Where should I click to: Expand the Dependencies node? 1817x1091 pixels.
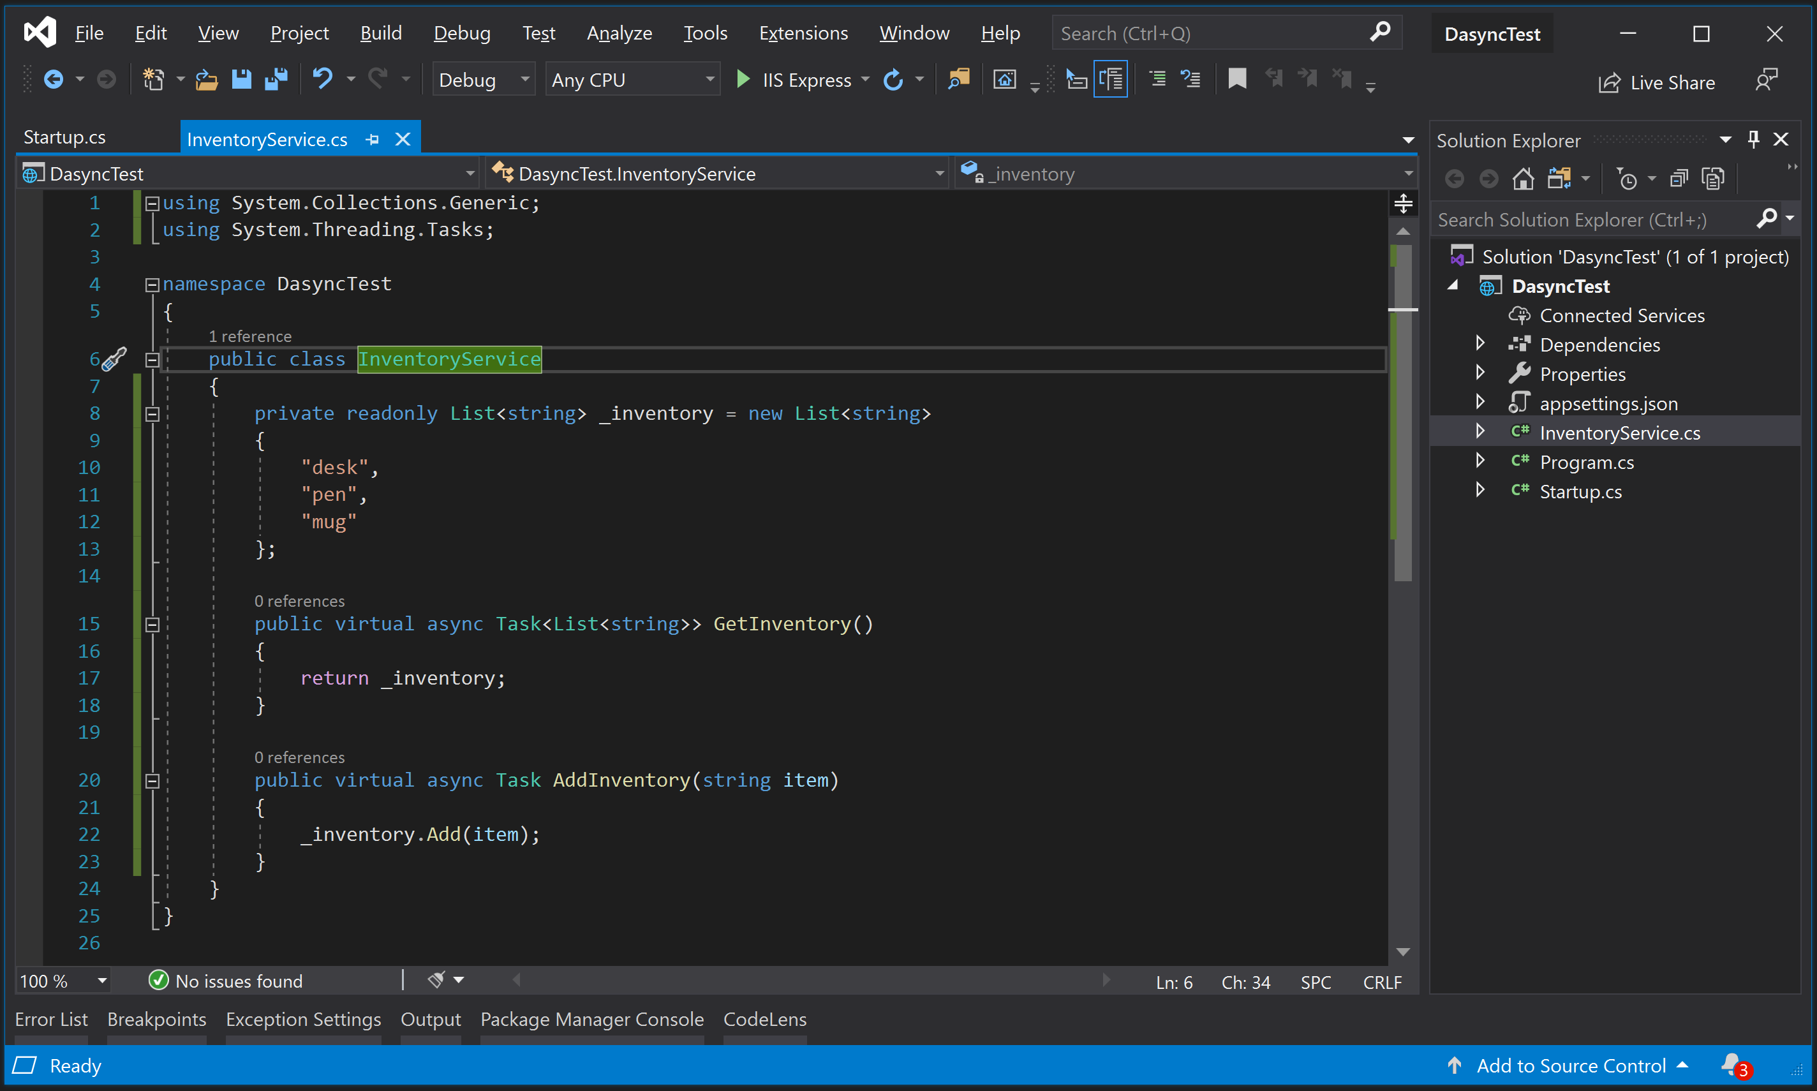point(1480,343)
